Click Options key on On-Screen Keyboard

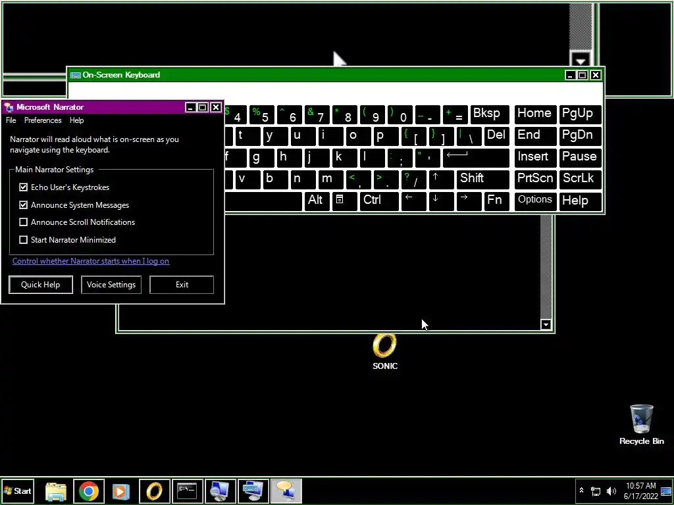536,201
